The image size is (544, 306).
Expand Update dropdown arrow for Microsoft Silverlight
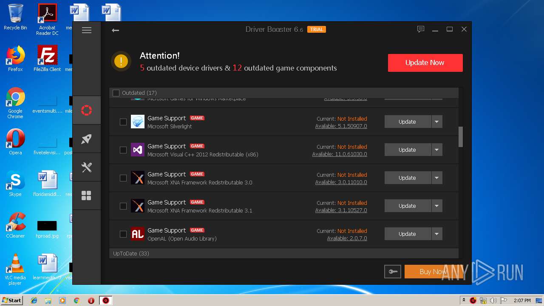coord(437,122)
